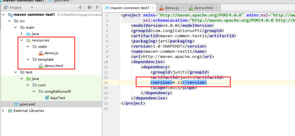The image size is (295, 136).
Task: Click the External Libraries icon
Action: [x=10, y=111]
